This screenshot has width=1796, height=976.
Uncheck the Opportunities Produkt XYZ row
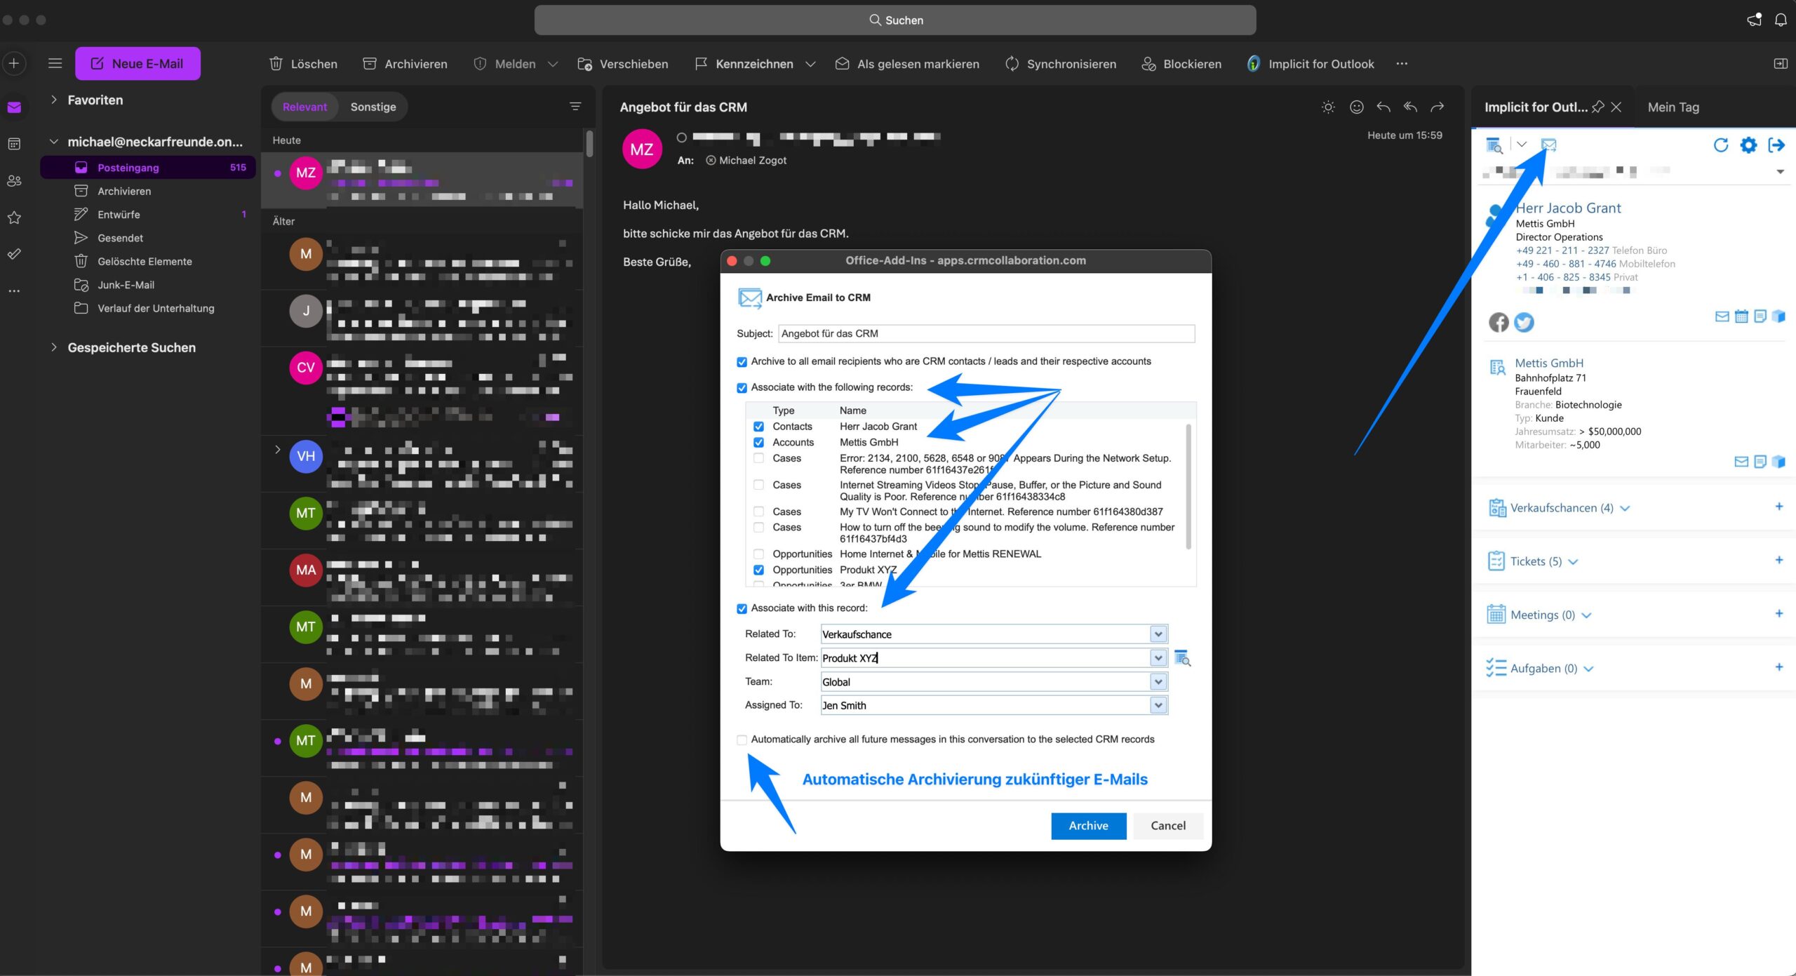point(758,570)
